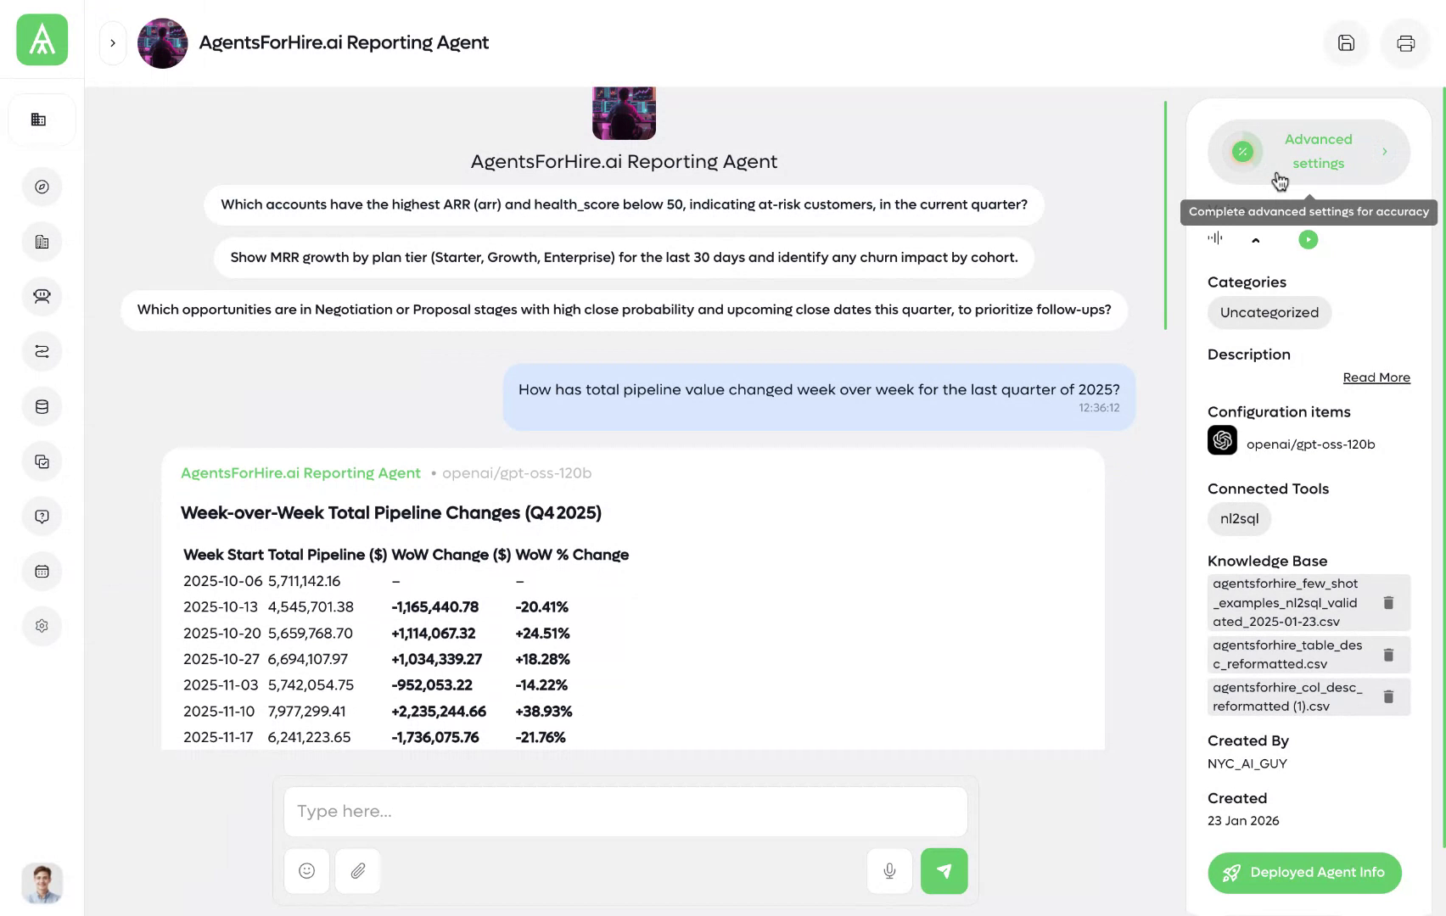Expand the voice caret dropdown
Image resolution: width=1446 pixels, height=916 pixels.
pyautogui.click(x=1256, y=240)
